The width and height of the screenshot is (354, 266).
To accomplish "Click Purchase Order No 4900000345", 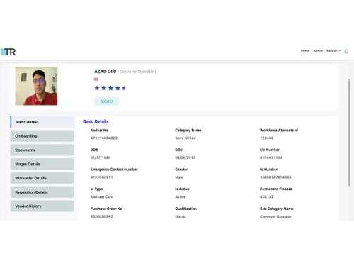I will click(102, 216).
